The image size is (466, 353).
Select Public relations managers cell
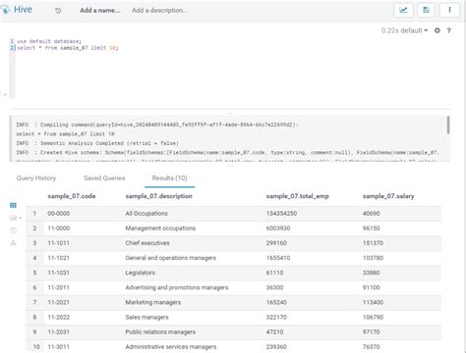[160, 332]
